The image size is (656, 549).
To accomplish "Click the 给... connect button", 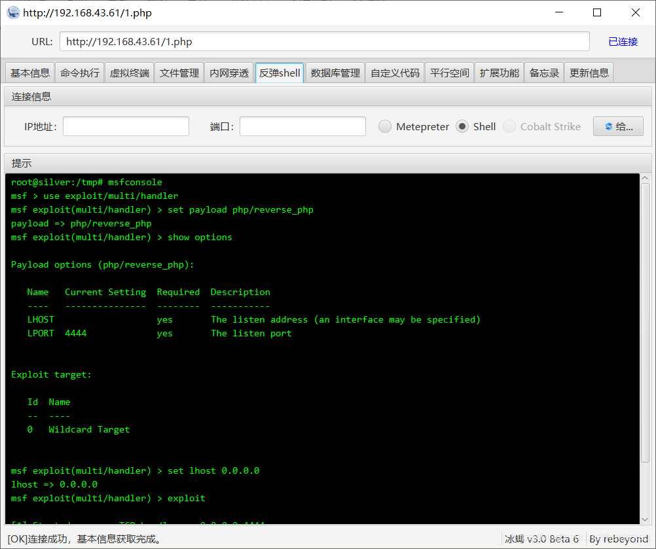I will point(618,126).
